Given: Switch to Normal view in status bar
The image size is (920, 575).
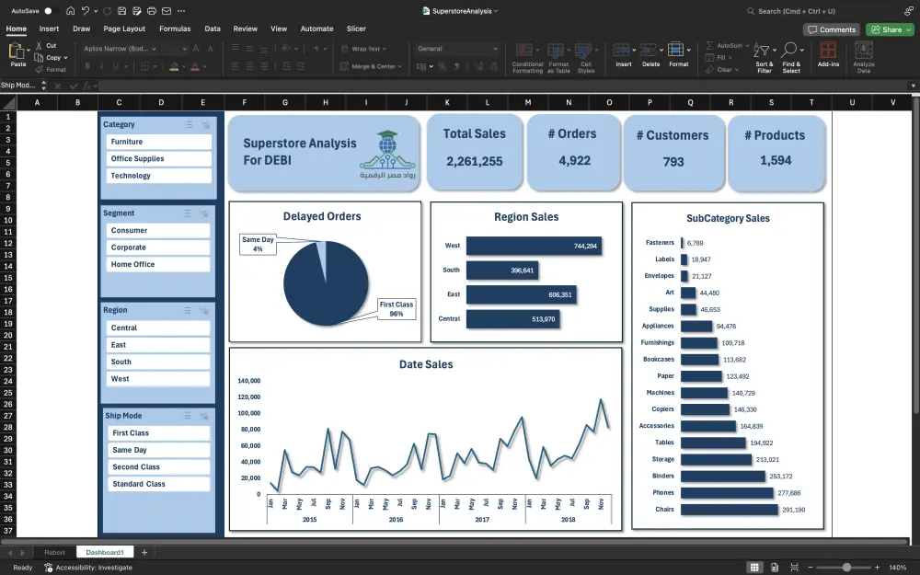Looking at the screenshot, I should click(x=754, y=568).
